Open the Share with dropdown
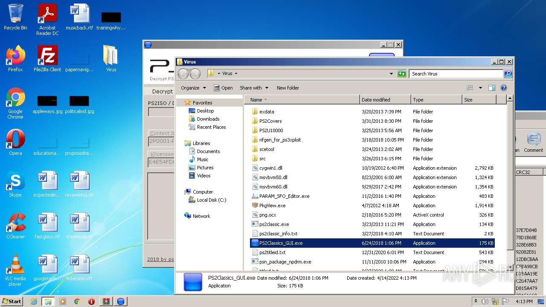546x307 pixels. 254,88
